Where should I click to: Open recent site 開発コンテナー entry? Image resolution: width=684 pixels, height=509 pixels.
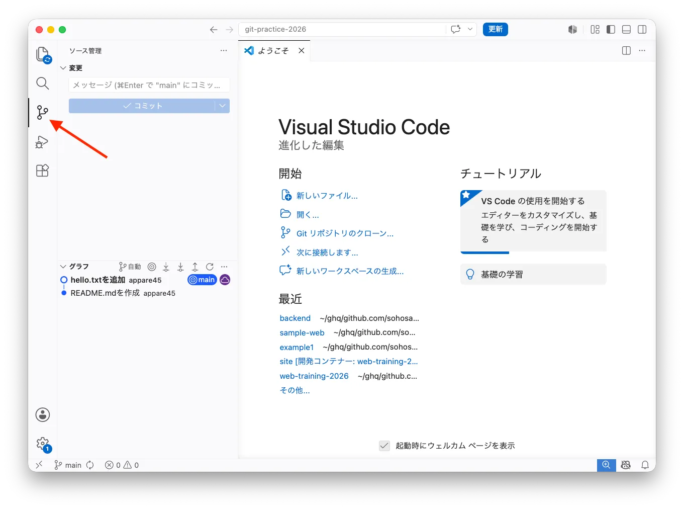point(349,362)
